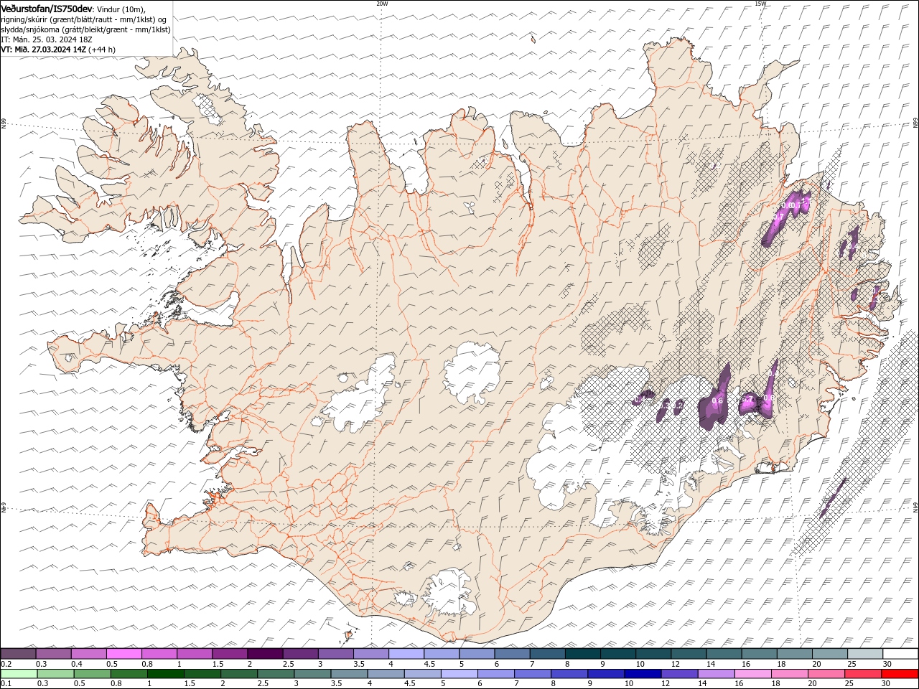Pick the navy blue 10 swatch, lower scale
The width and height of the screenshot is (919, 689).
pyautogui.click(x=642, y=674)
